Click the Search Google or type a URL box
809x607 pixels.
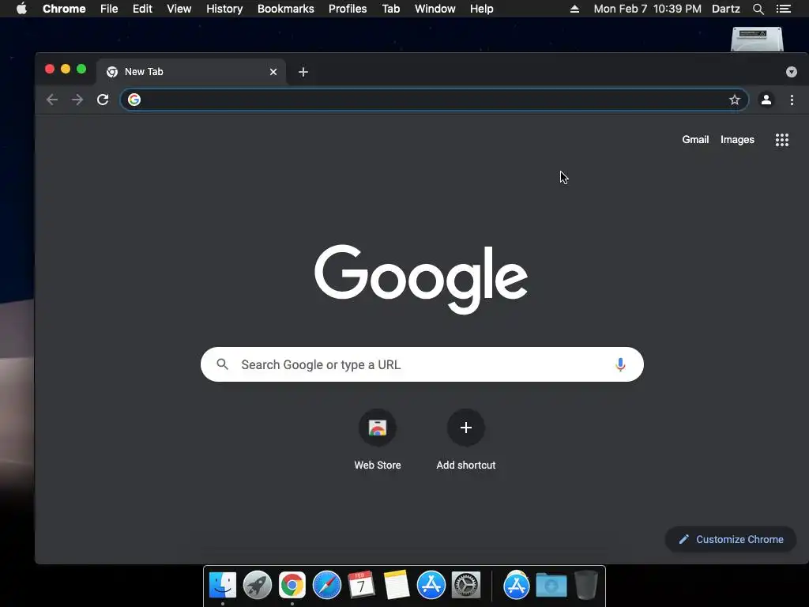pyautogui.click(x=422, y=364)
